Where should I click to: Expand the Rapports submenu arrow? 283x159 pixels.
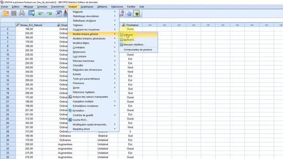point(115,11)
